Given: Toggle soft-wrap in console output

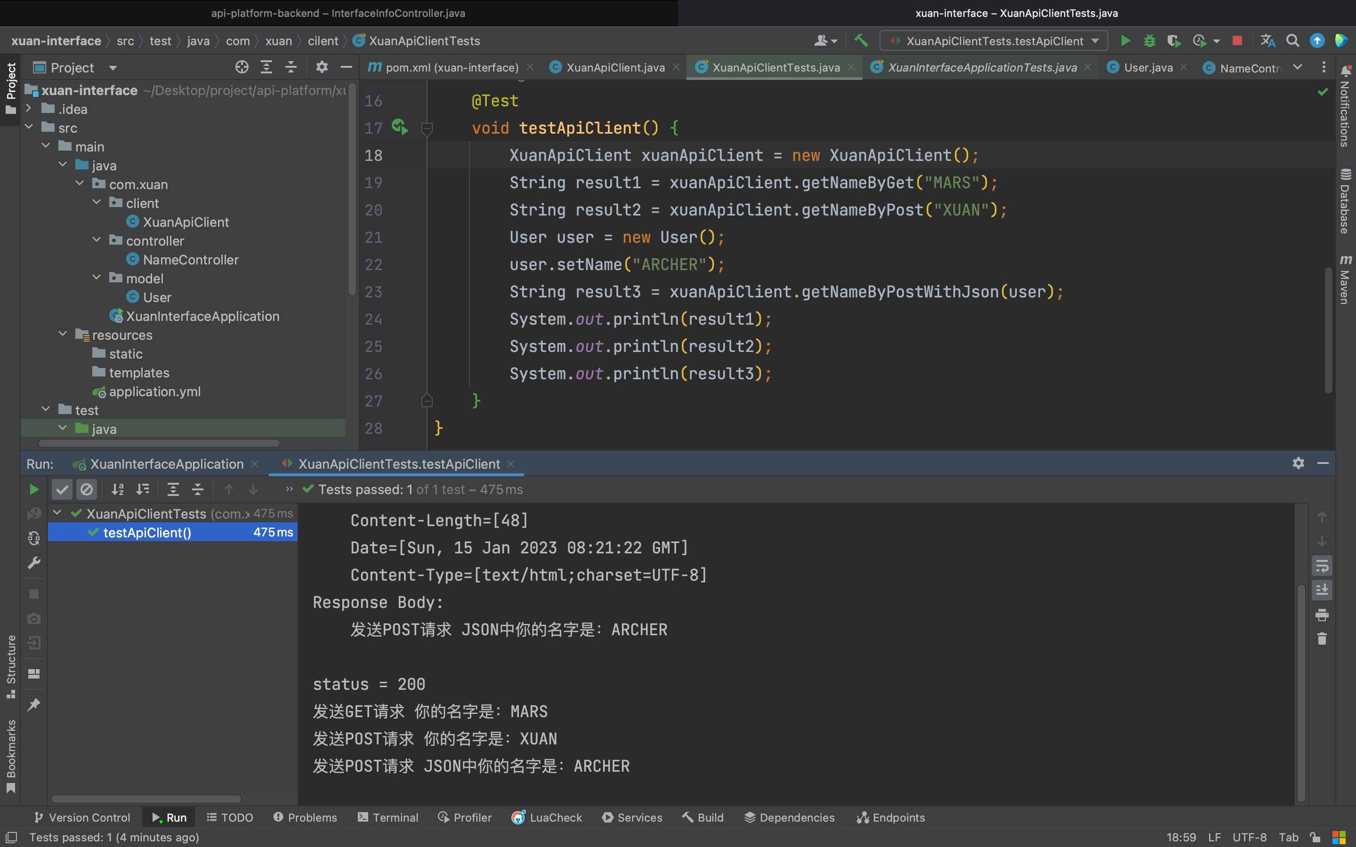Looking at the screenshot, I should coord(1322,566).
